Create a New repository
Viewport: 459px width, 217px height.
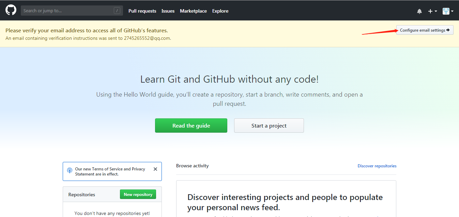(138, 194)
